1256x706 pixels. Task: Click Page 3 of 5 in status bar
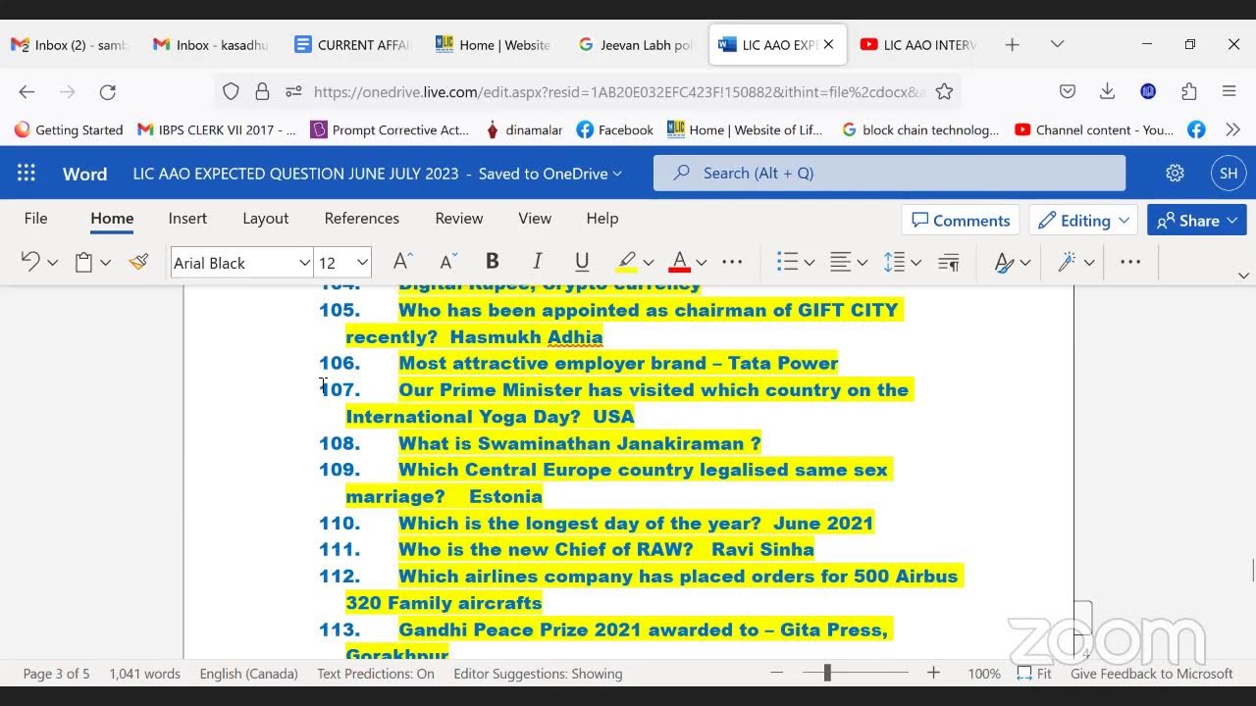tap(56, 674)
